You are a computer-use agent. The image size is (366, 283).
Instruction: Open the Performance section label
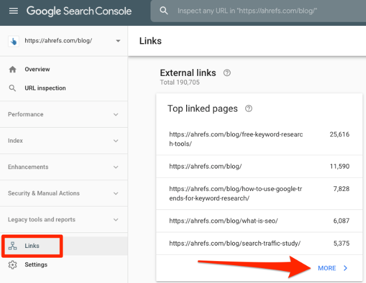tap(26, 114)
